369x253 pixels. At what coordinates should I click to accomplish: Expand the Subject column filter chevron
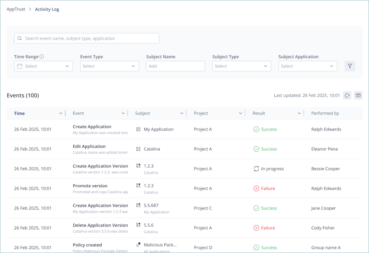pos(182,113)
